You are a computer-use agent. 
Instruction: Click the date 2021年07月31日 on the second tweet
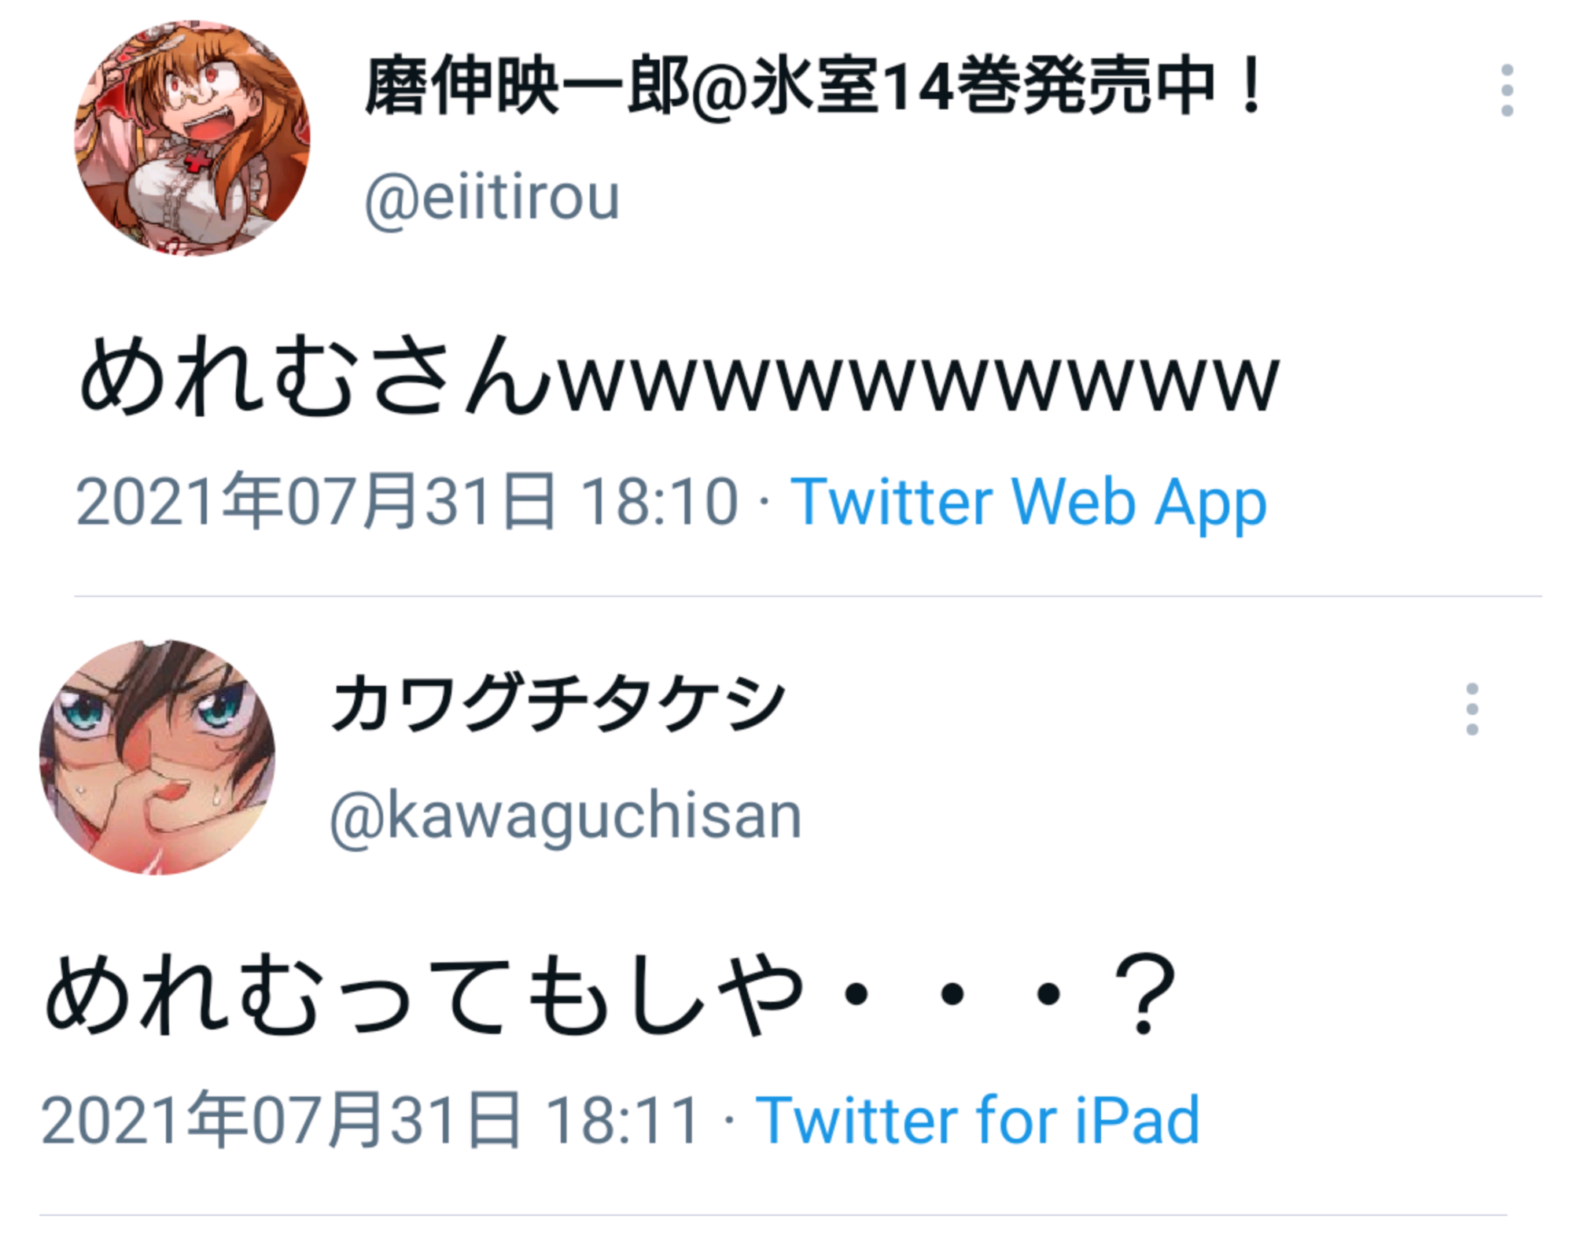coord(281,1120)
